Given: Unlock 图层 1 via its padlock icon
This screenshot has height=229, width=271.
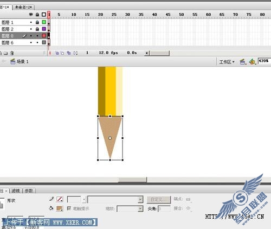Looking at the screenshot, I should (x=37, y=22).
